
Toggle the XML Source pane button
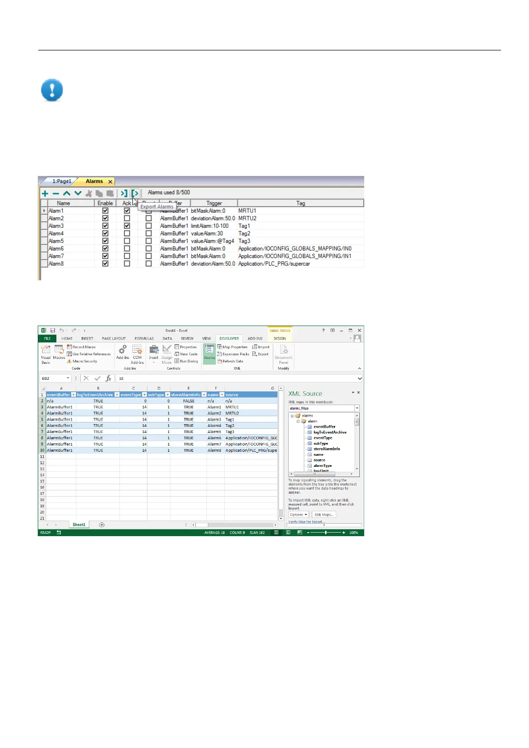point(209,354)
